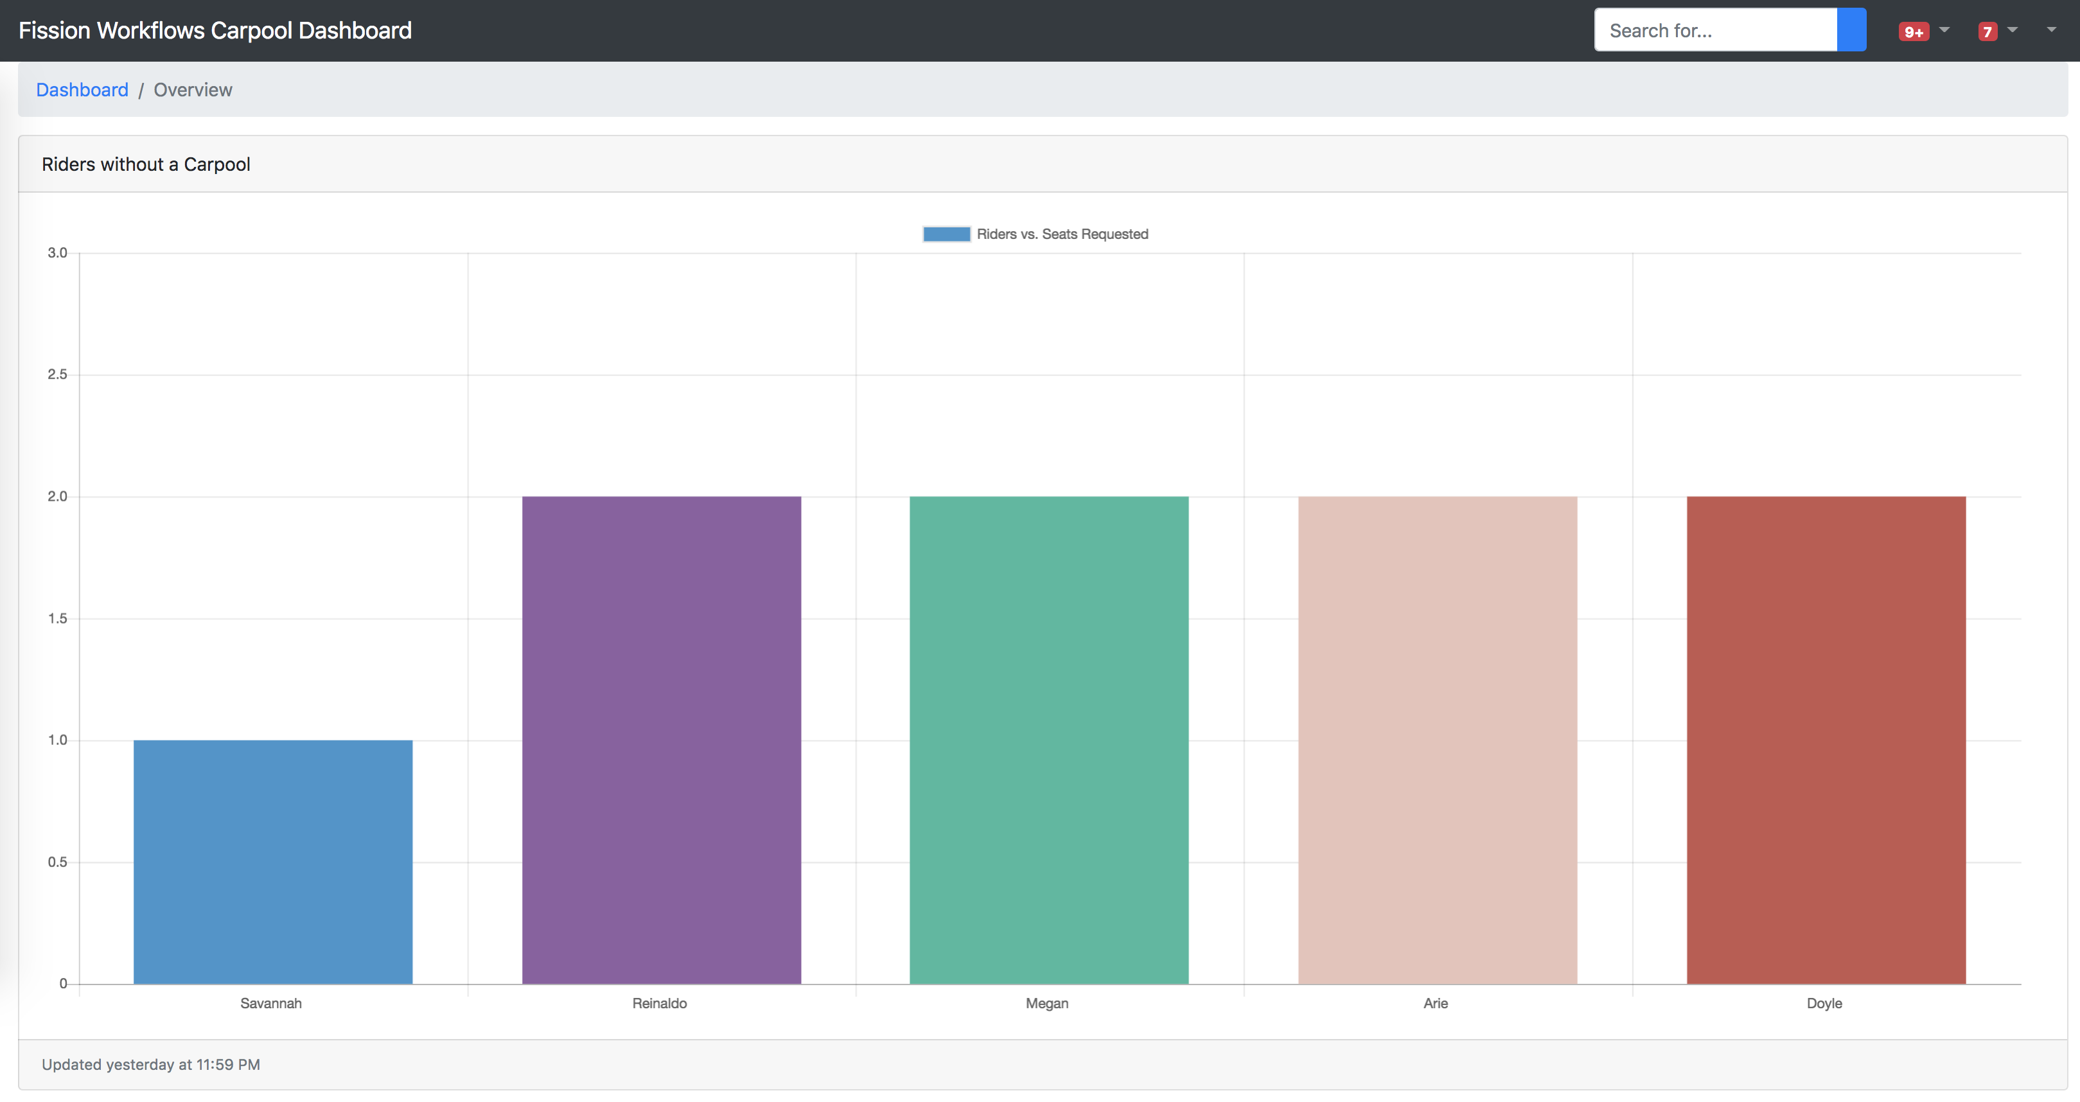Focus the 'Search for...' input field

click(x=1716, y=31)
